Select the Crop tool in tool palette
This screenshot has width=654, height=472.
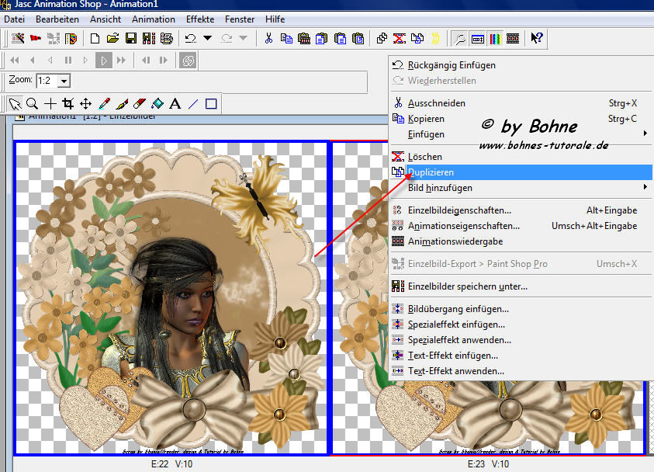coord(67,104)
